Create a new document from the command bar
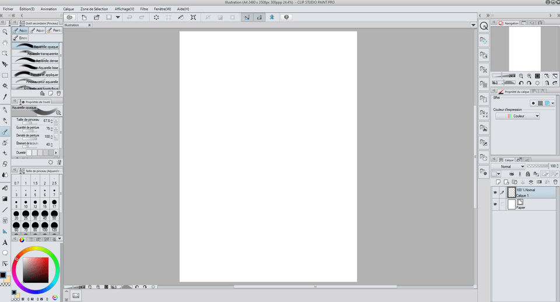The height and width of the screenshot is (302, 560). 84,17
